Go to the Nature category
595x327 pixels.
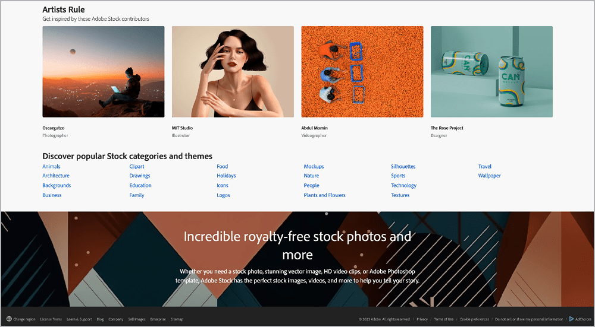point(311,176)
